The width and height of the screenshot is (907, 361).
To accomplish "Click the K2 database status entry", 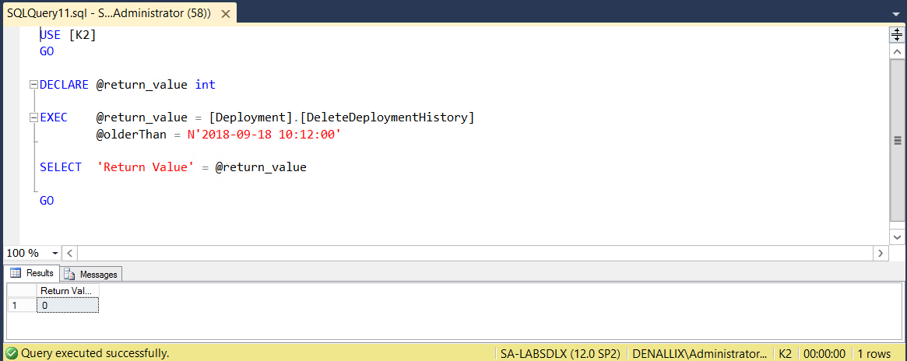I will tap(785, 353).
